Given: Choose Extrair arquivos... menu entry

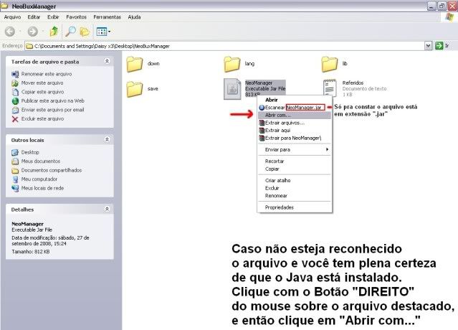Looking at the screenshot, I should pyautogui.click(x=295, y=123).
